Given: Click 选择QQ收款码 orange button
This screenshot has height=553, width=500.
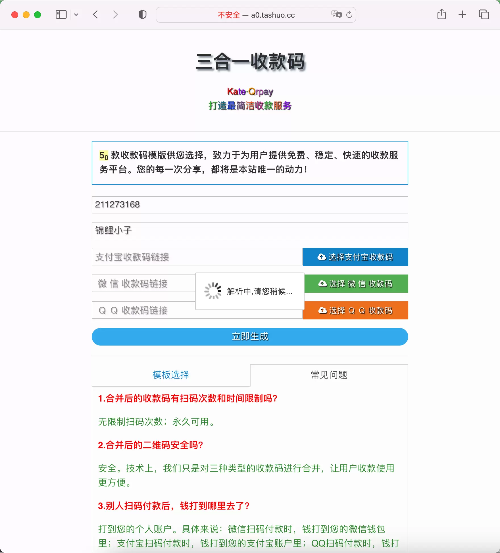Looking at the screenshot, I should coord(355,310).
